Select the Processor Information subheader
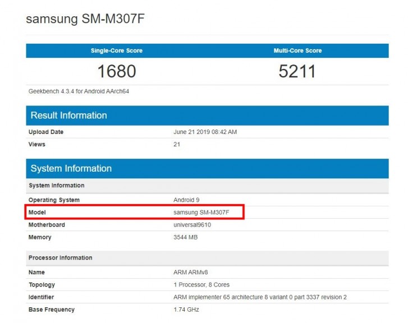The height and width of the screenshot is (323, 408). click(61, 258)
